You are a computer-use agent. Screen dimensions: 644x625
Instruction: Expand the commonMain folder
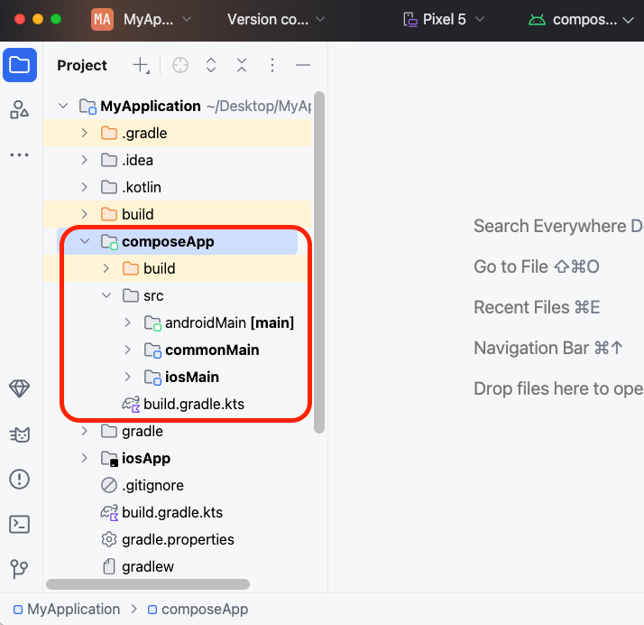[x=128, y=350]
